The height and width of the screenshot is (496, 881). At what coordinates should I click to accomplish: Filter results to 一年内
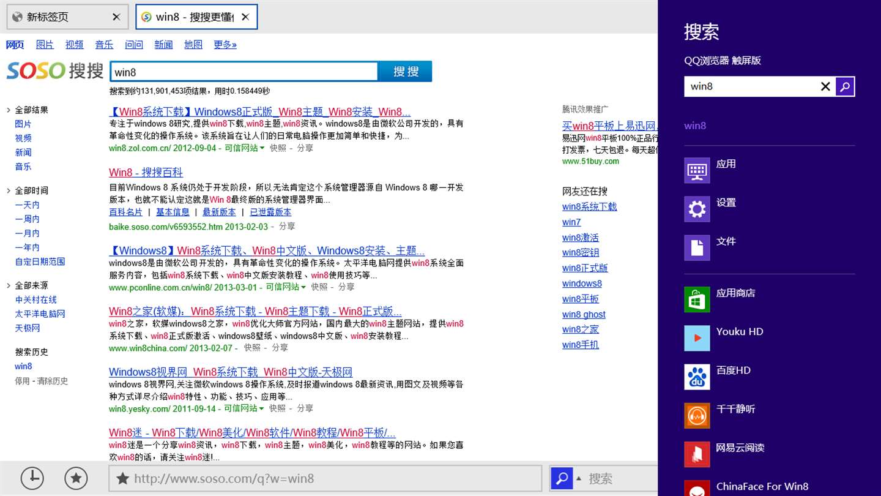[x=28, y=247]
